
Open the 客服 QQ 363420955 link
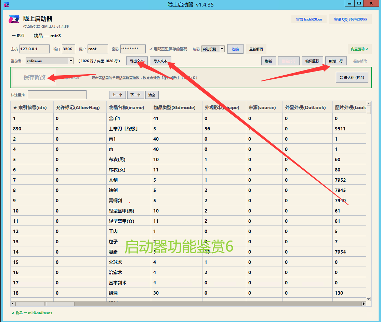point(350,19)
